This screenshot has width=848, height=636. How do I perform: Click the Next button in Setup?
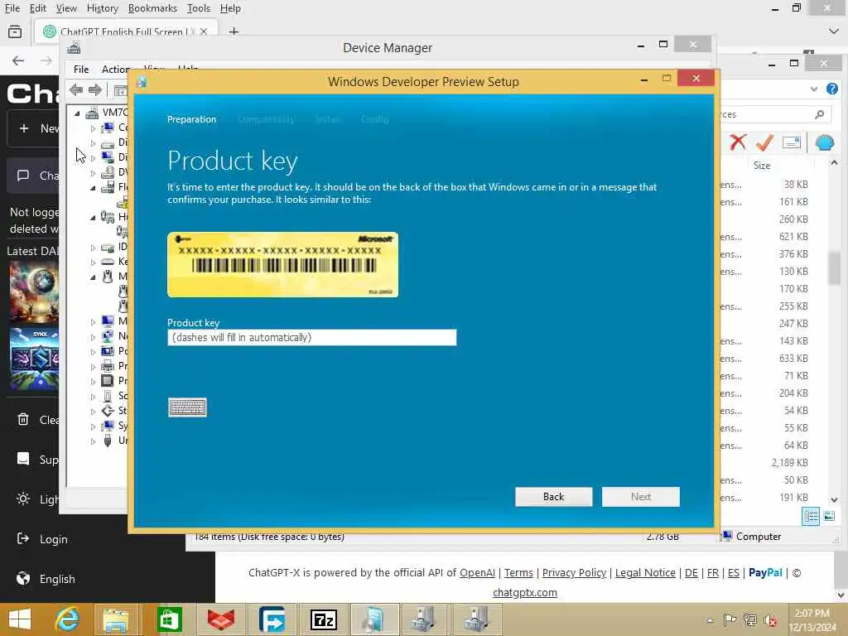[640, 497]
